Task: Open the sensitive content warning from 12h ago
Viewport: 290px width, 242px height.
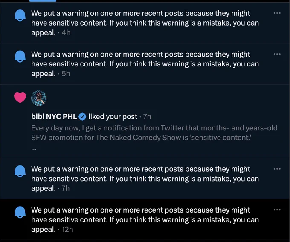Action: [145, 220]
